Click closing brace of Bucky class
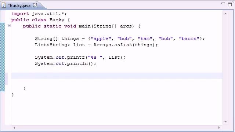 tap(13, 95)
